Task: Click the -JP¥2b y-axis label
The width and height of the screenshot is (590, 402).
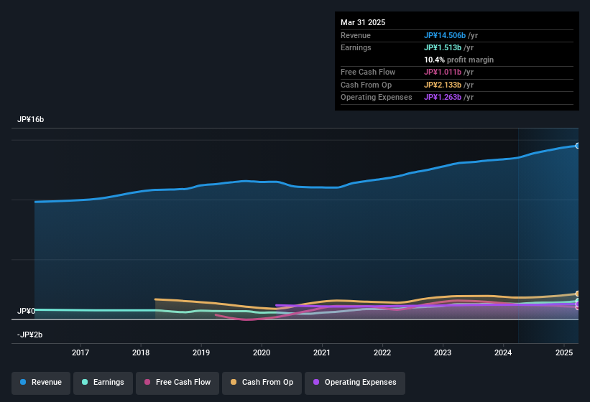Action: coord(29,335)
